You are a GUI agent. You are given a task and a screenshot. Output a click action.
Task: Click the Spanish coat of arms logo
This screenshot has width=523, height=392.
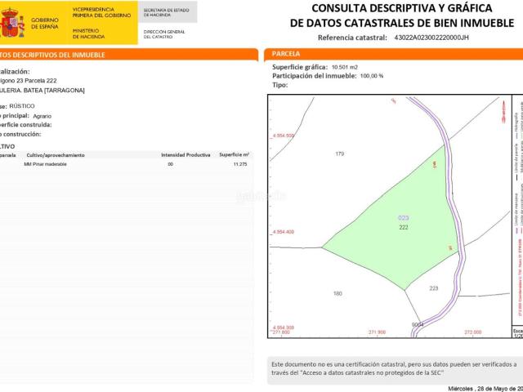(x=12, y=23)
